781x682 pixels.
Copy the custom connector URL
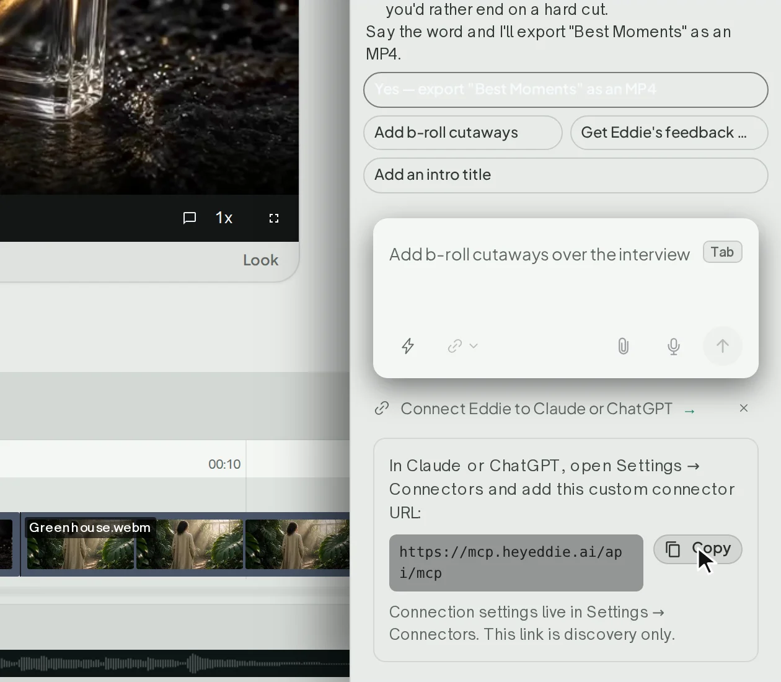click(x=698, y=549)
